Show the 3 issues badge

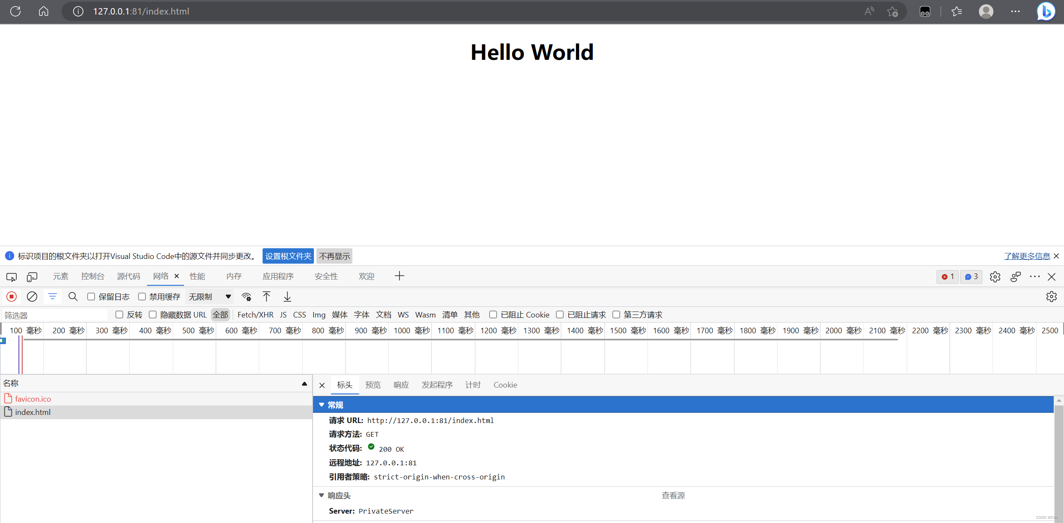click(971, 277)
